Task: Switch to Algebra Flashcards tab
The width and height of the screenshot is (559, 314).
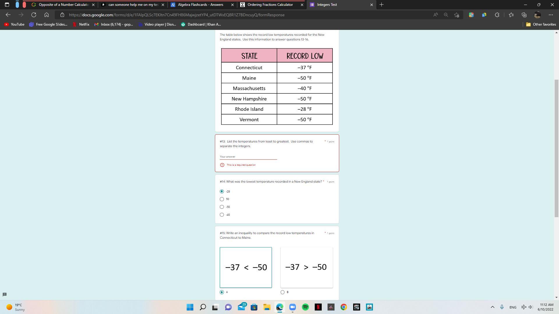Action: tap(200, 5)
